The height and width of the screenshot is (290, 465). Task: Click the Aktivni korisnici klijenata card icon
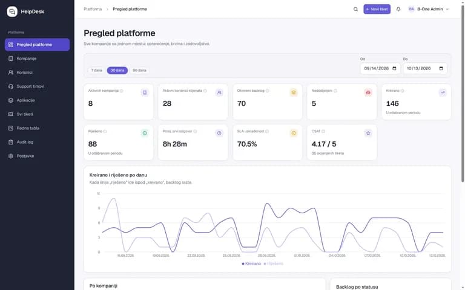[x=219, y=92]
